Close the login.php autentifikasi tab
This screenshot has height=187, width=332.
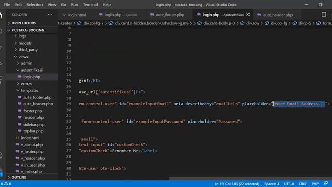pyautogui.click(x=248, y=15)
